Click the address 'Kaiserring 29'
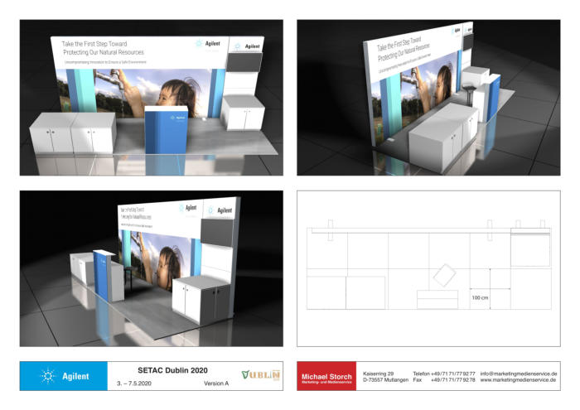 378,374
